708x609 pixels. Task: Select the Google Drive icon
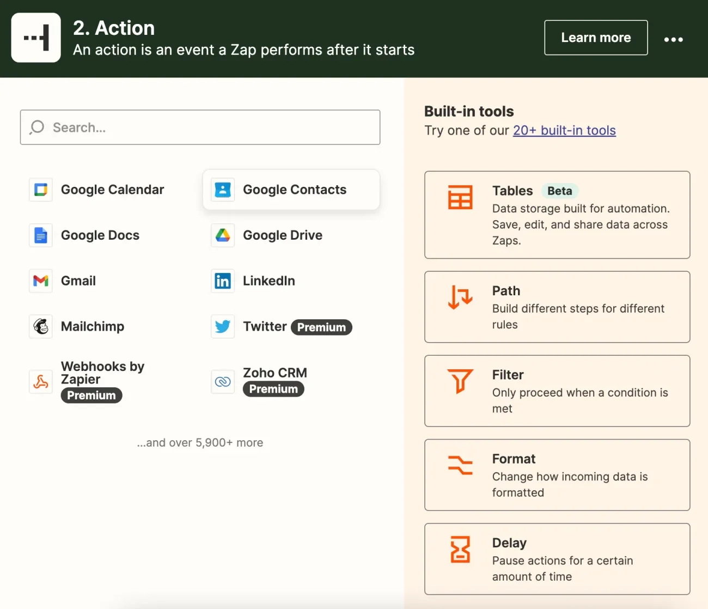pyautogui.click(x=223, y=235)
